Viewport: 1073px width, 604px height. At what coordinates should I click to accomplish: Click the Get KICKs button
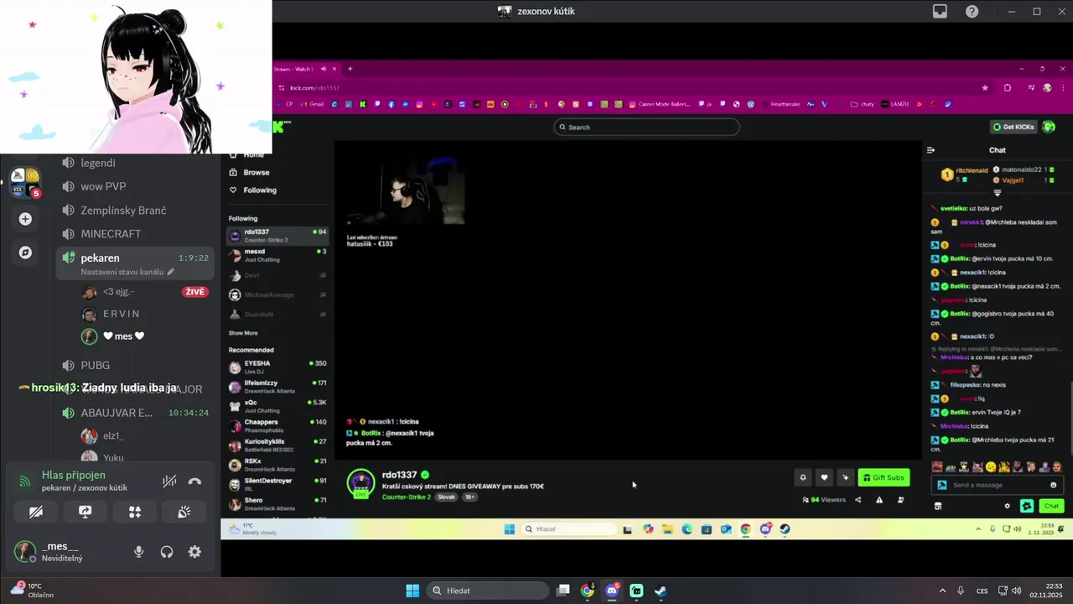coord(1013,127)
